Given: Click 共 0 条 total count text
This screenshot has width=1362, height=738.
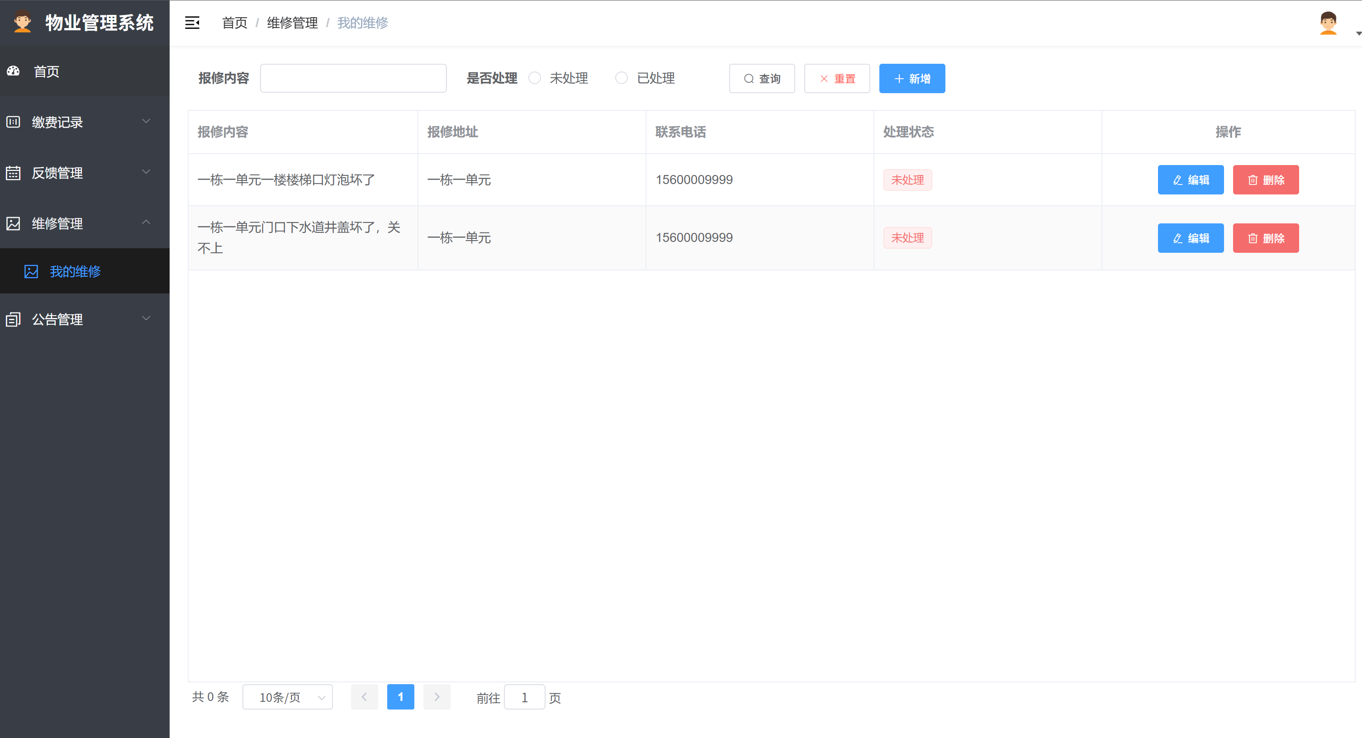Looking at the screenshot, I should point(210,697).
